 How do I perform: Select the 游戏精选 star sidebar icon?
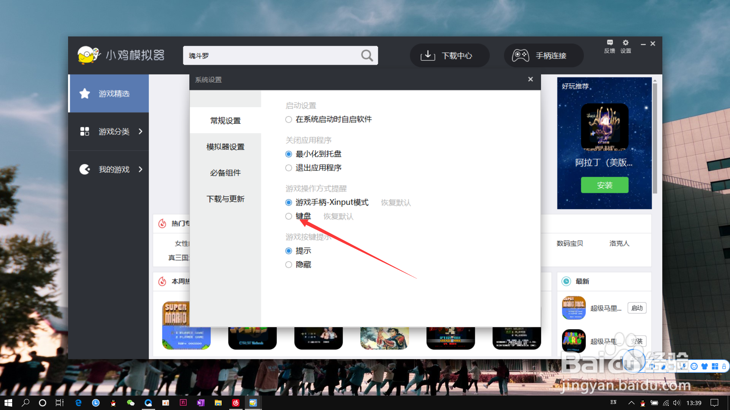coord(84,93)
